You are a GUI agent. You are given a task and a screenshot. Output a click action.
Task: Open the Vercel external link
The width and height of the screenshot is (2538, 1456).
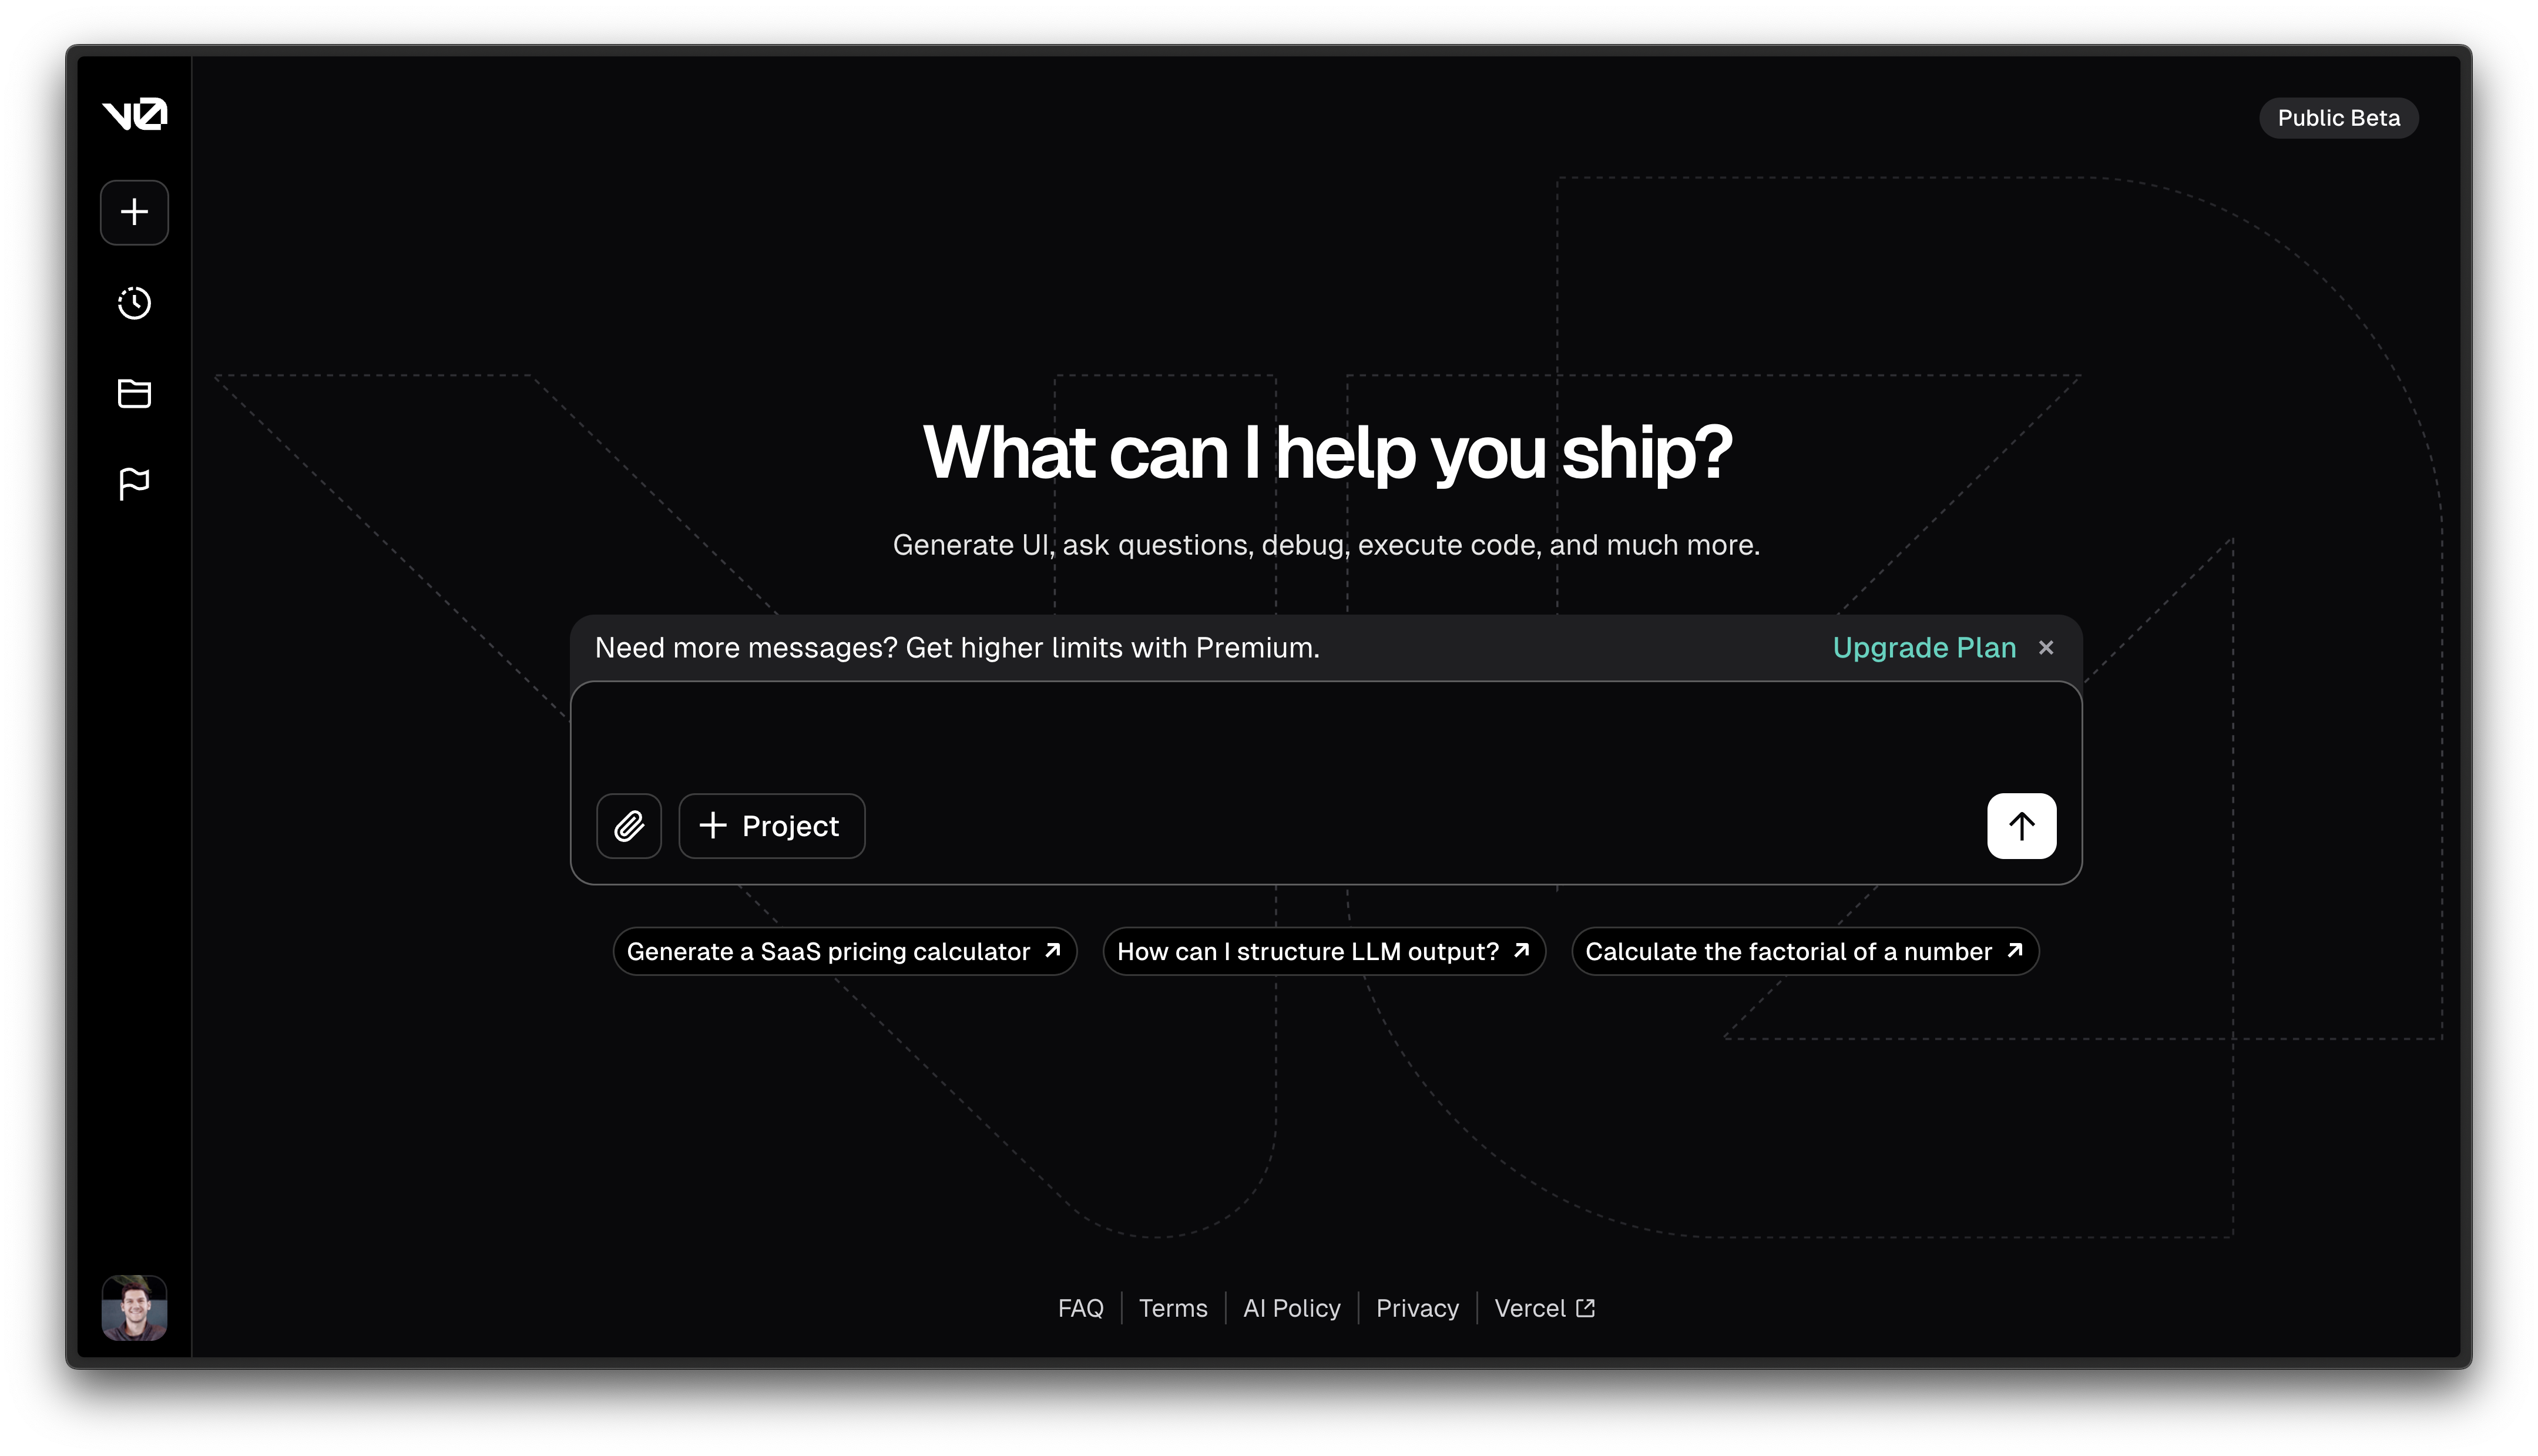pyautogui.click(x=1545, y=1308)
